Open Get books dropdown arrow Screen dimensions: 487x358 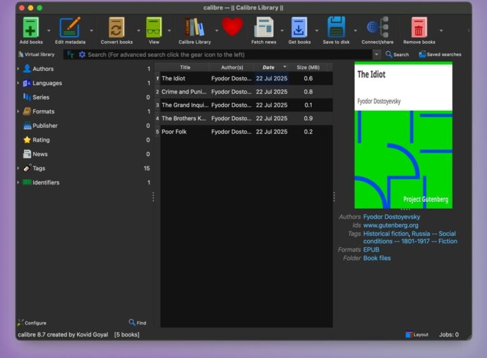point(317,30)
